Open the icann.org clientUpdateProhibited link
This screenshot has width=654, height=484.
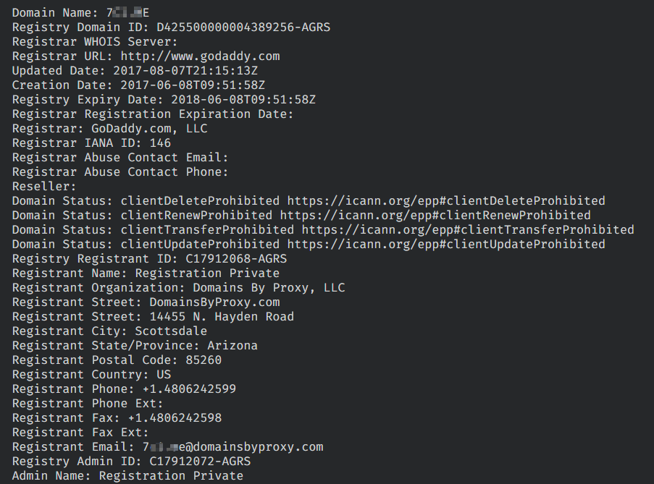[446, 245]
